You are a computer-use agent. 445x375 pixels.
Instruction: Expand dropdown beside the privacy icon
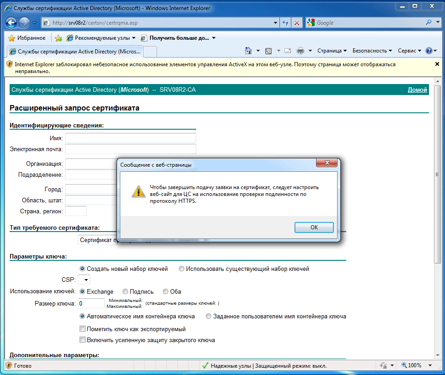[392, 365]
